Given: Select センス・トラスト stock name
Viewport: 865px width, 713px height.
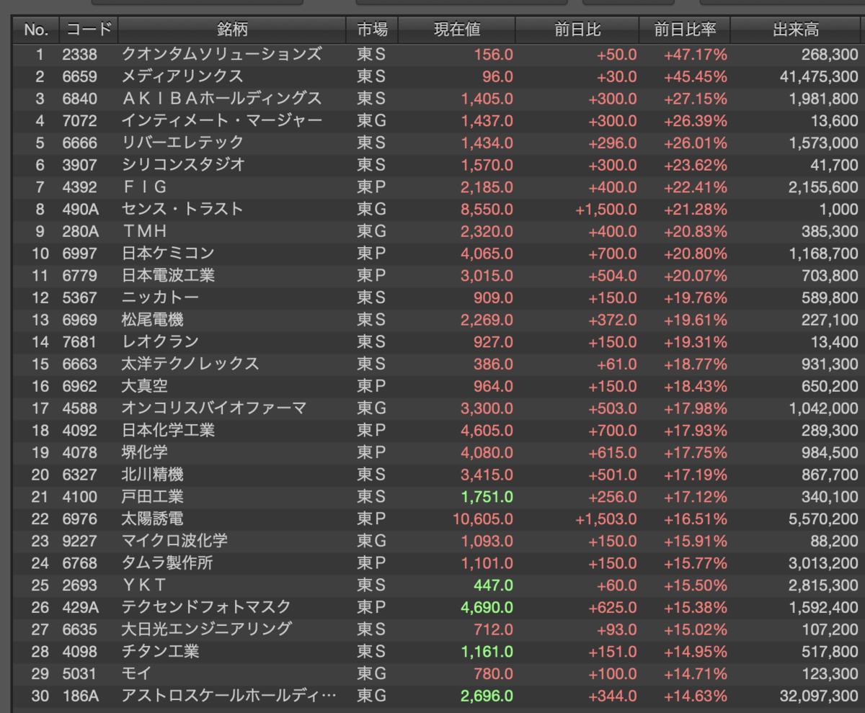Looking at the screenshot, I should point(183,209).
